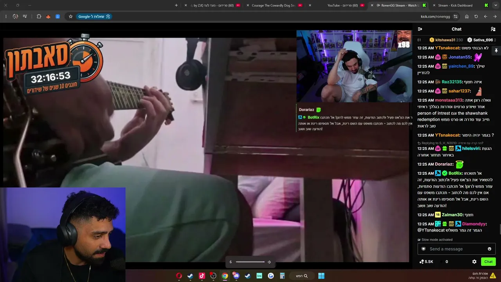Viewport: 501px width, 282px height.
Task: Open site settings icon beside the address
Action: (456, 16)
